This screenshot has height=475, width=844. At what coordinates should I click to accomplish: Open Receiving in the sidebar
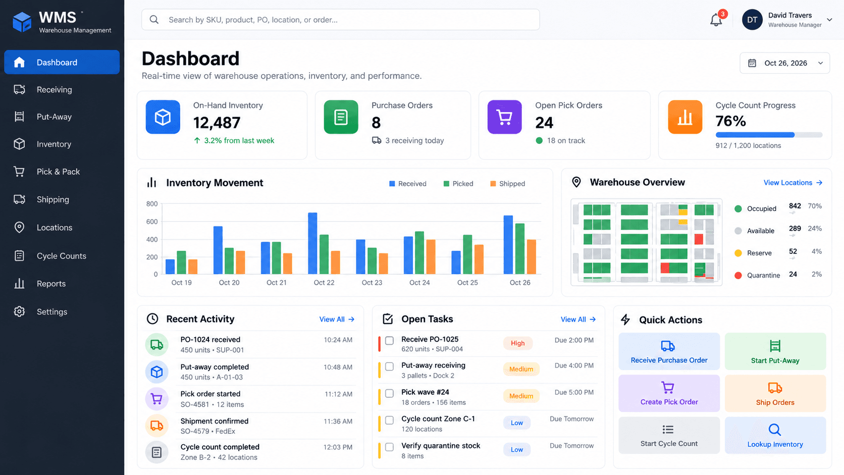[x=62, y=89]
